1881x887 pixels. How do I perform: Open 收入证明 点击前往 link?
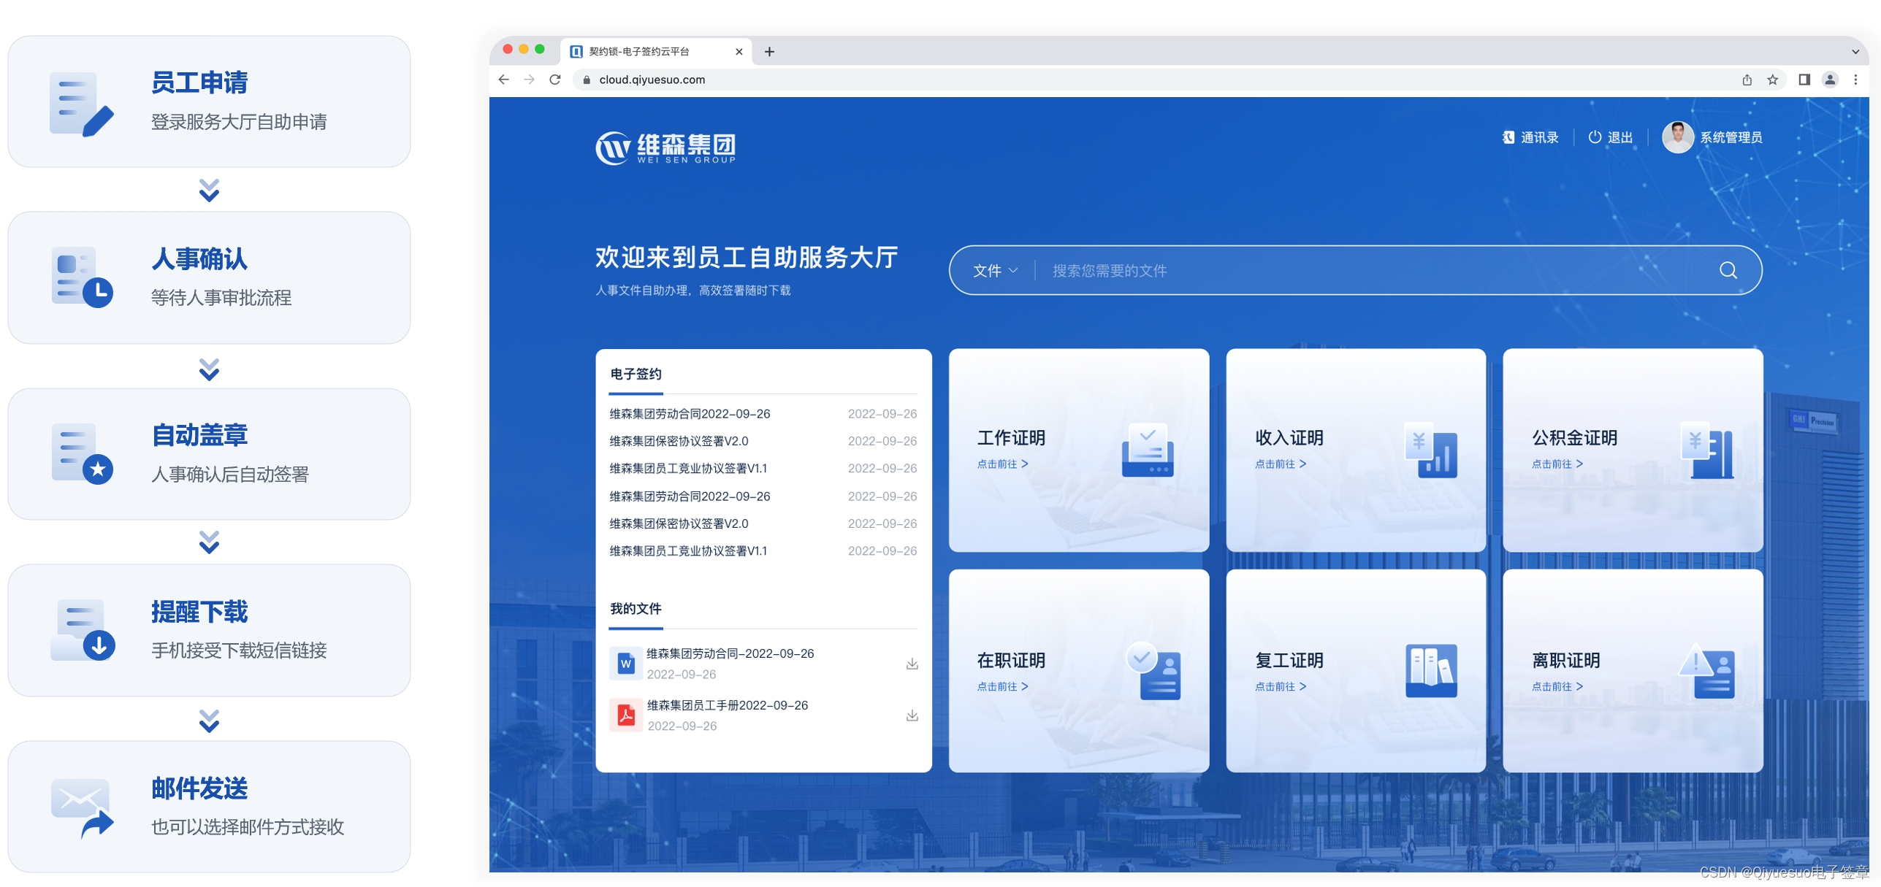[1280, 464]
